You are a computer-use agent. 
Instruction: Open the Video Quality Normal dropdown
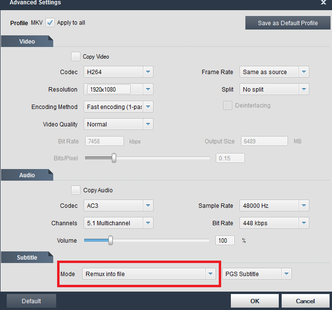[148, 124]
